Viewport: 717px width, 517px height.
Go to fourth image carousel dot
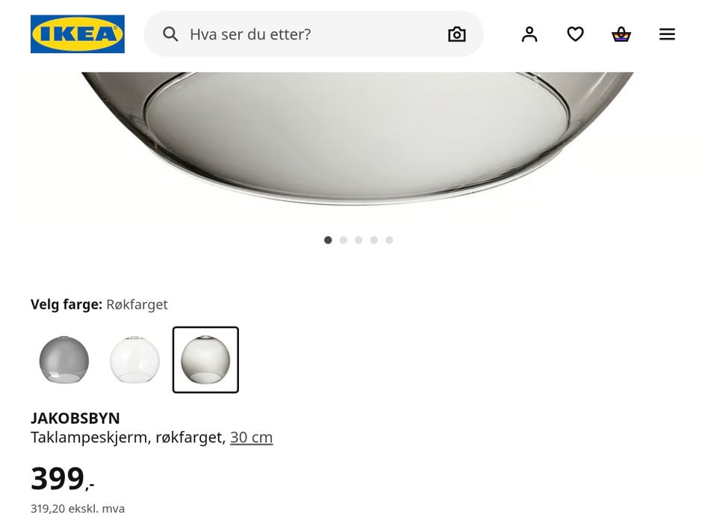point(374,241)
